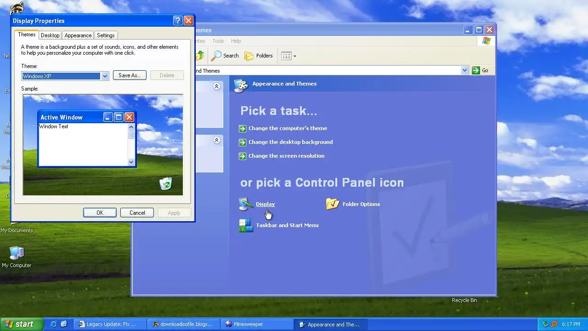Viewport: 588px width, 331px height.
Task: Click the Up folder toolbar icon
Action: coord(200,56)
